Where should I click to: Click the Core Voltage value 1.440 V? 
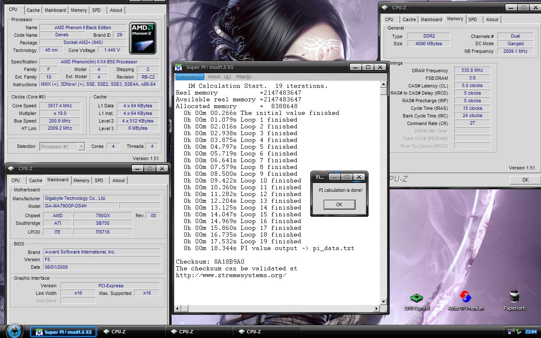[112, 50]
